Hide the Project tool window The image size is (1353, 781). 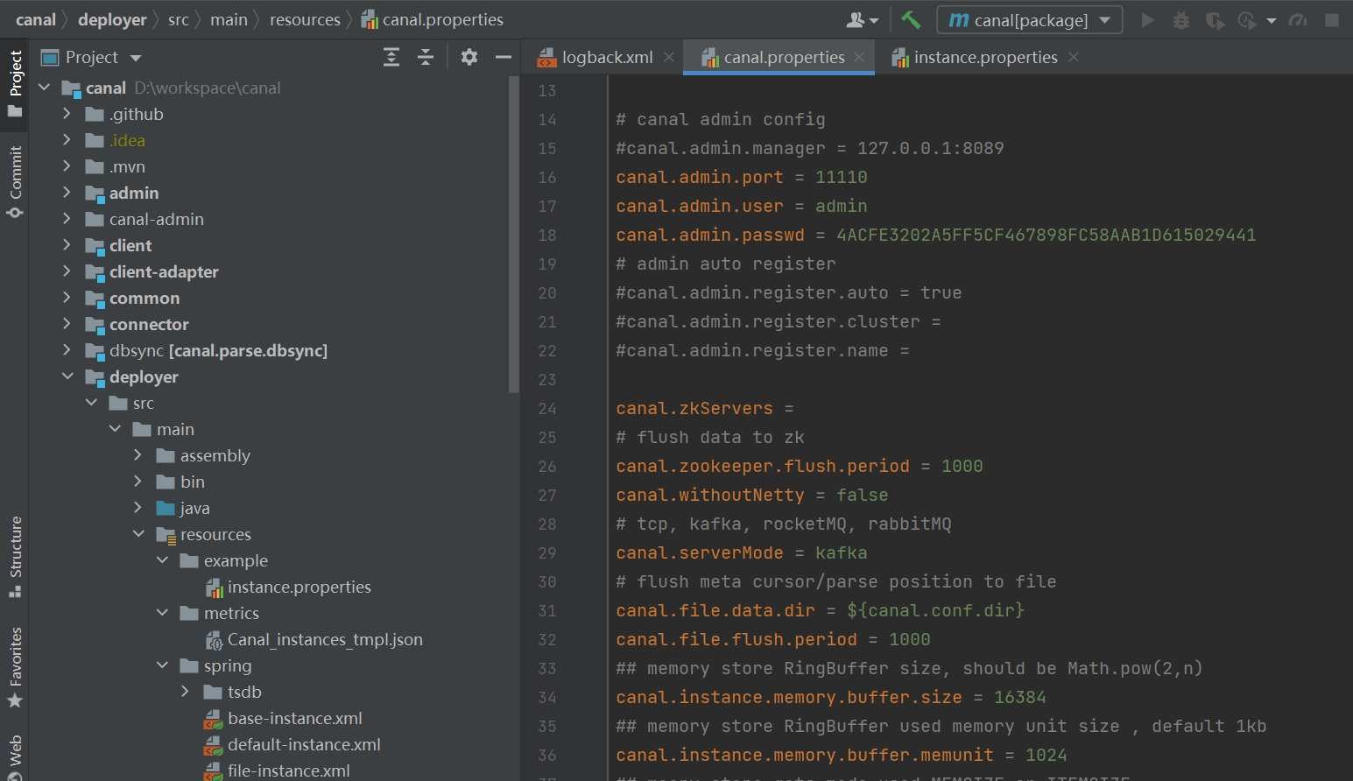[503, 58]
